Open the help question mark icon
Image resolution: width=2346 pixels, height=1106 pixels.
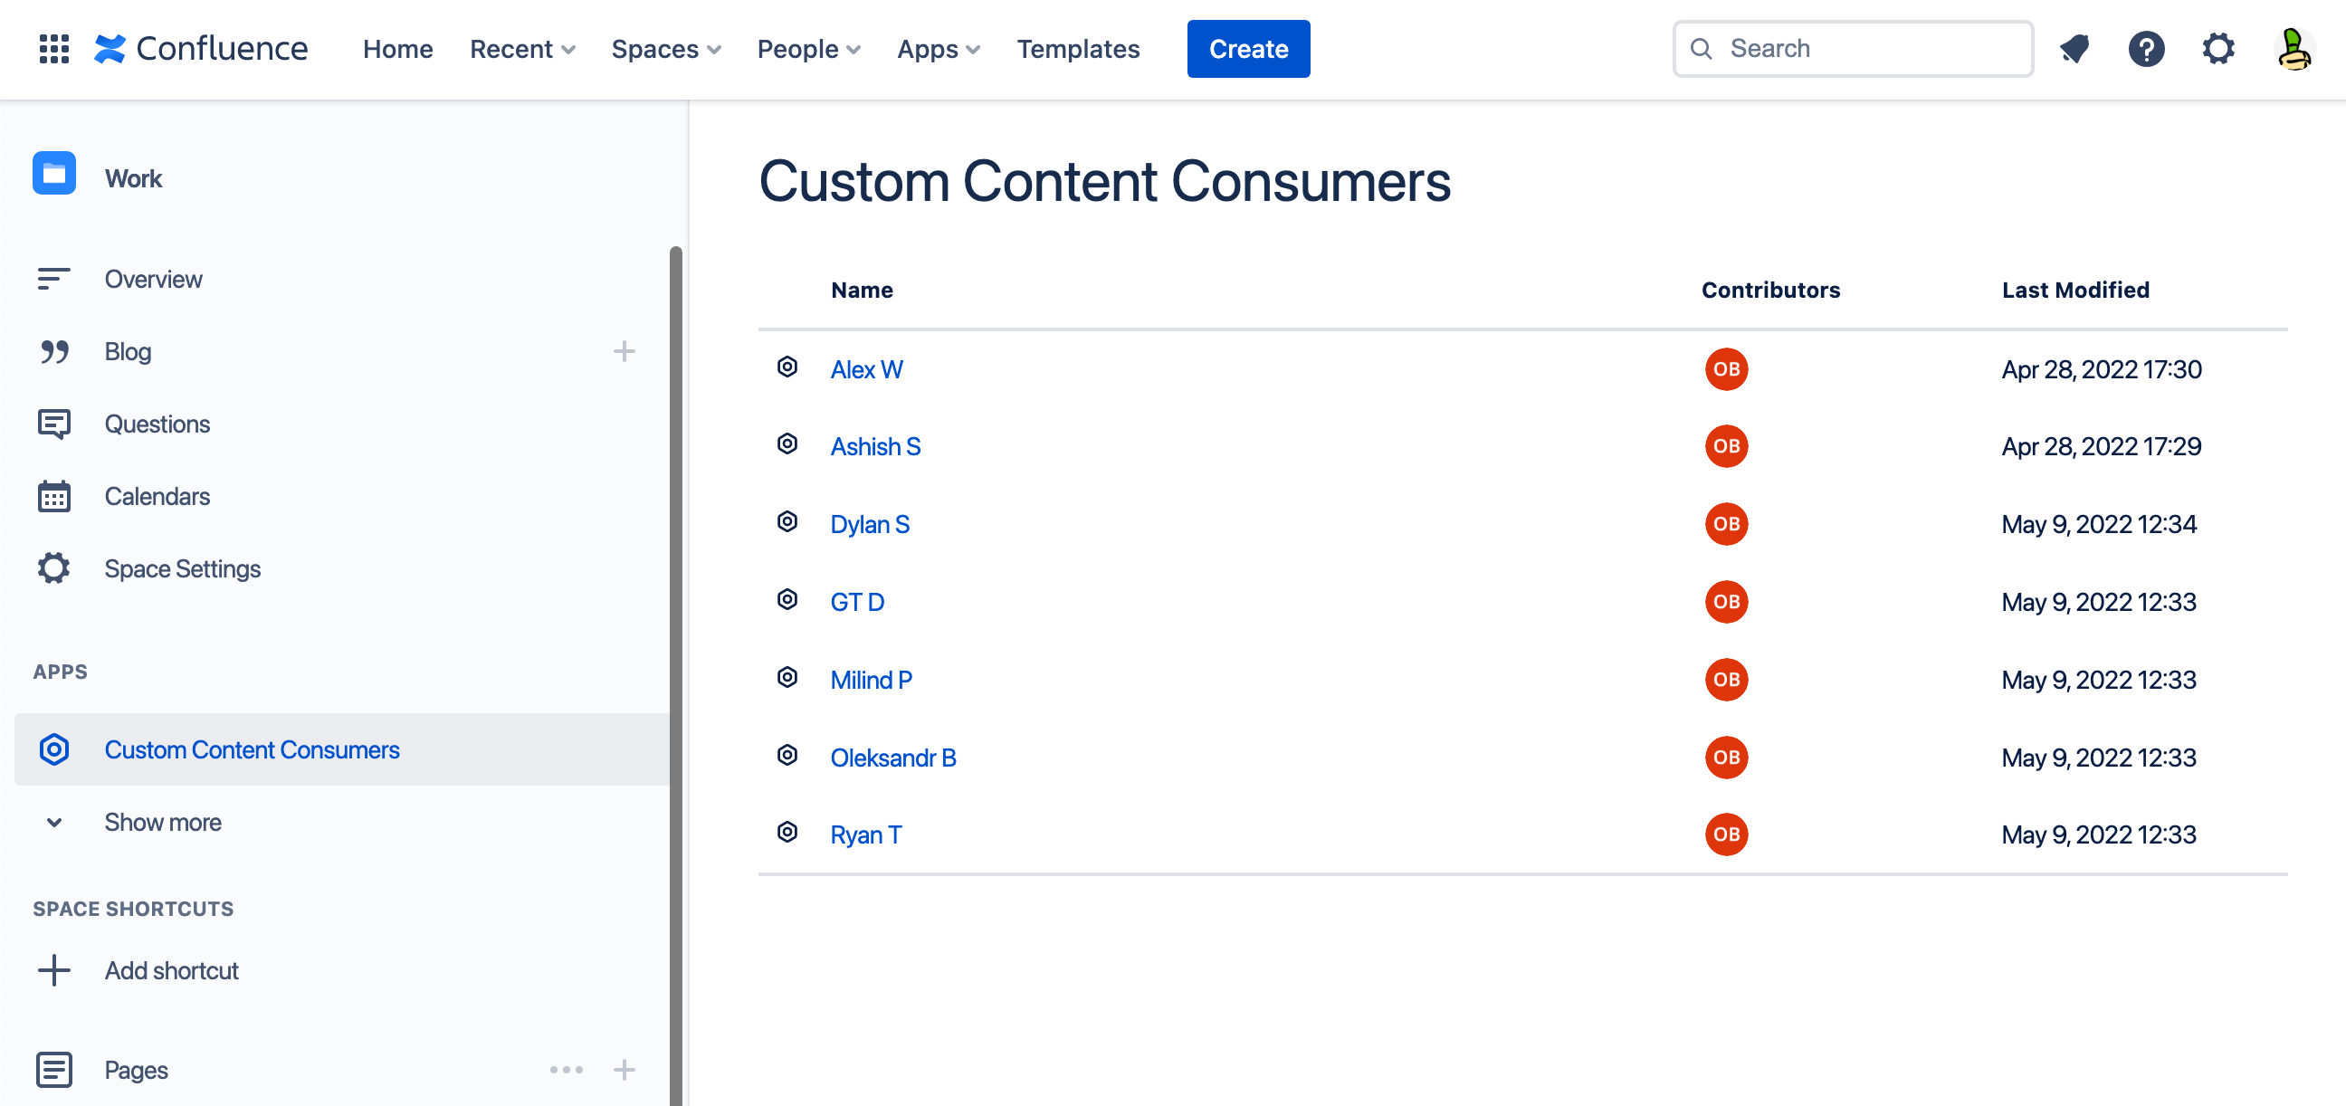coord(2147,48)
